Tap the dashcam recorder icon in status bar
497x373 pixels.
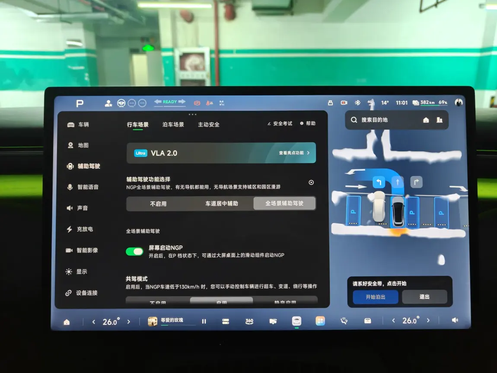click(x=344, y=103)
